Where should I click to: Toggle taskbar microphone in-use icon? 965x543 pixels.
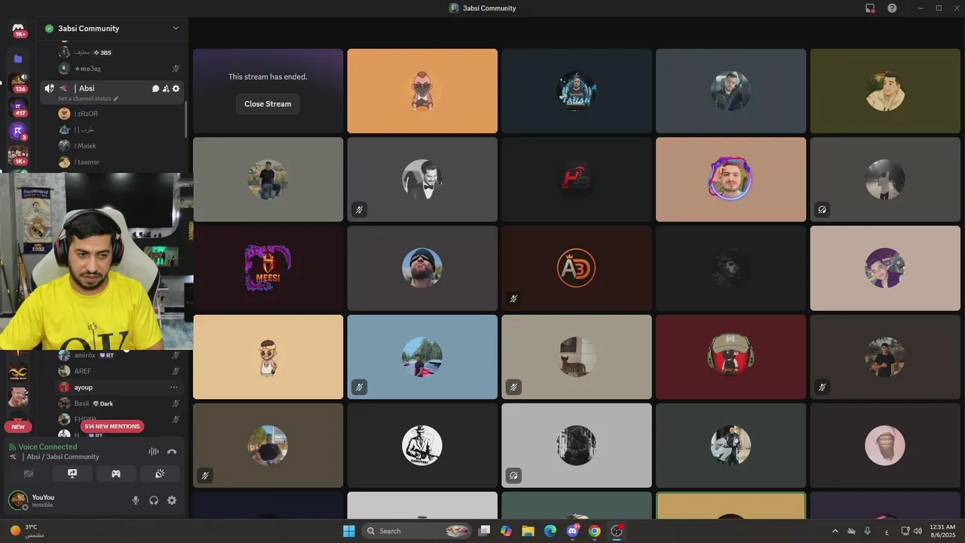coord(868,531)
